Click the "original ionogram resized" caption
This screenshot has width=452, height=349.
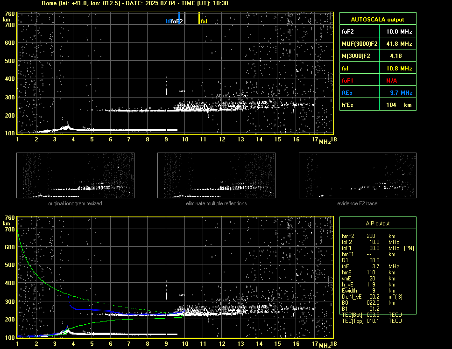pyautogui.click(x=75, y=203)
